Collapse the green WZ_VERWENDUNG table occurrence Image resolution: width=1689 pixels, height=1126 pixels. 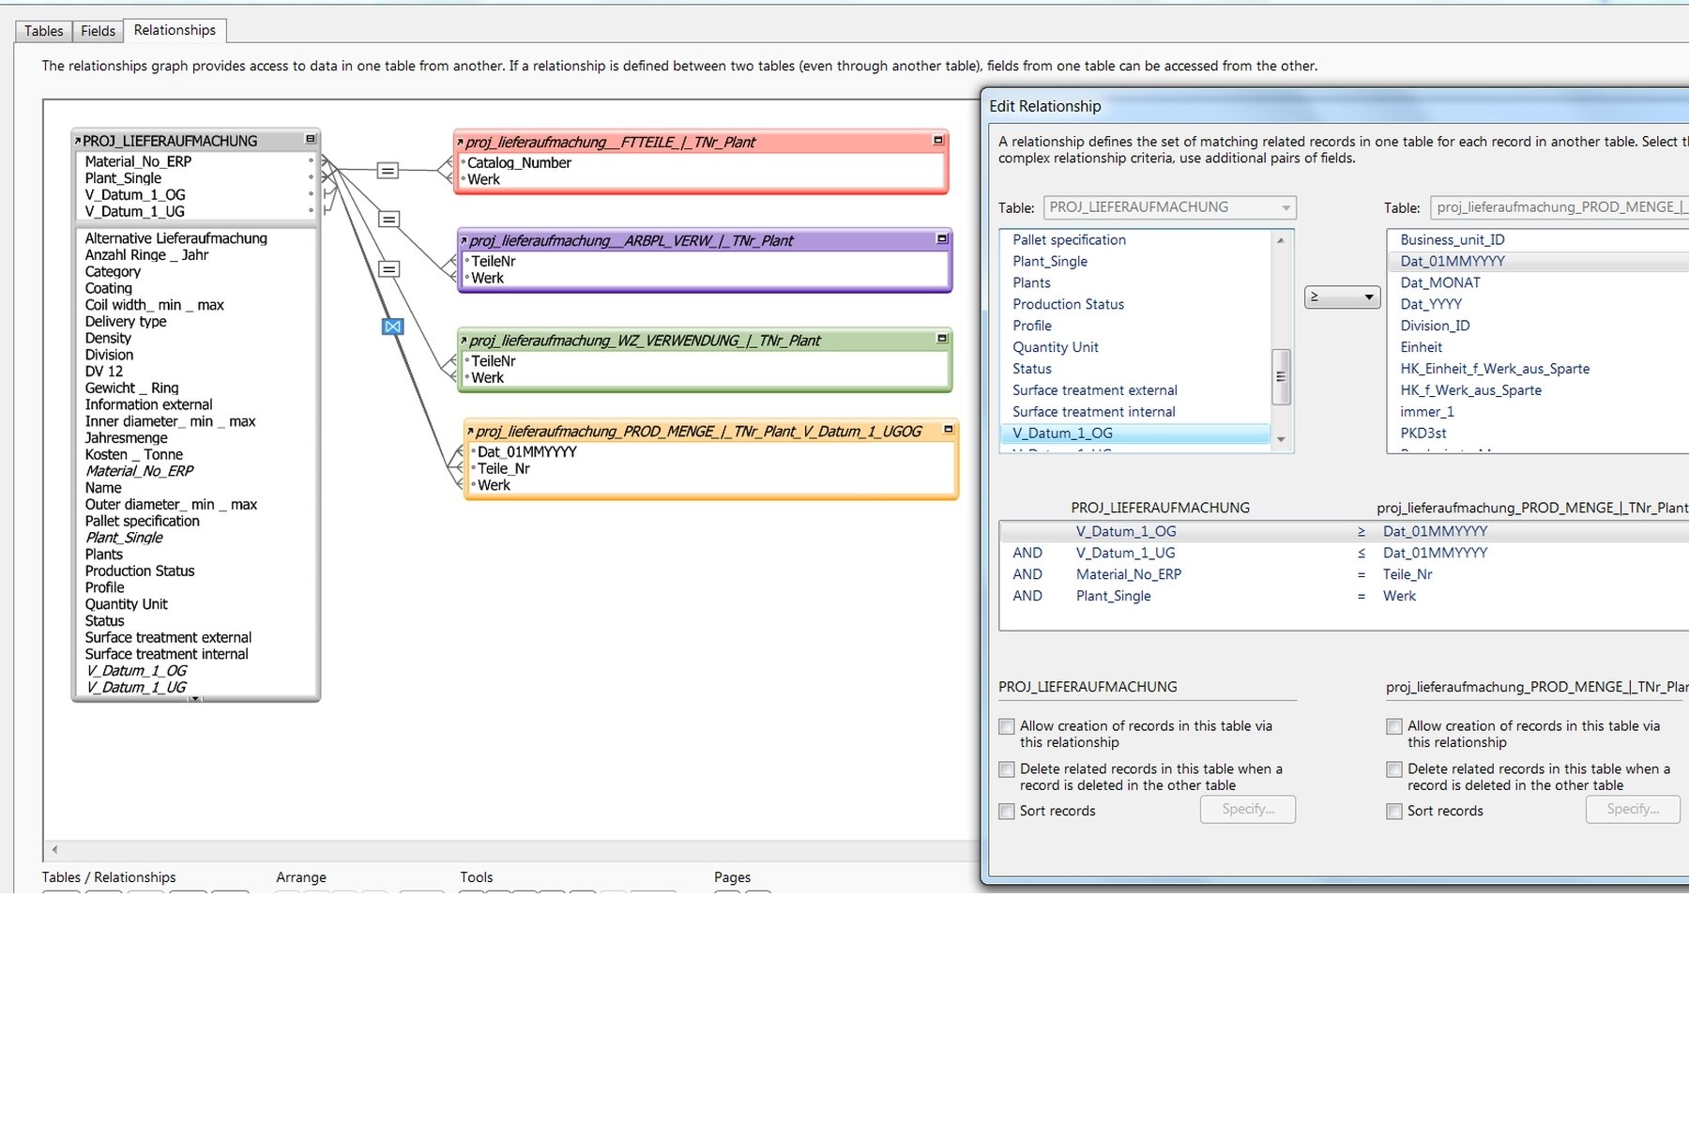coord(942,338)
